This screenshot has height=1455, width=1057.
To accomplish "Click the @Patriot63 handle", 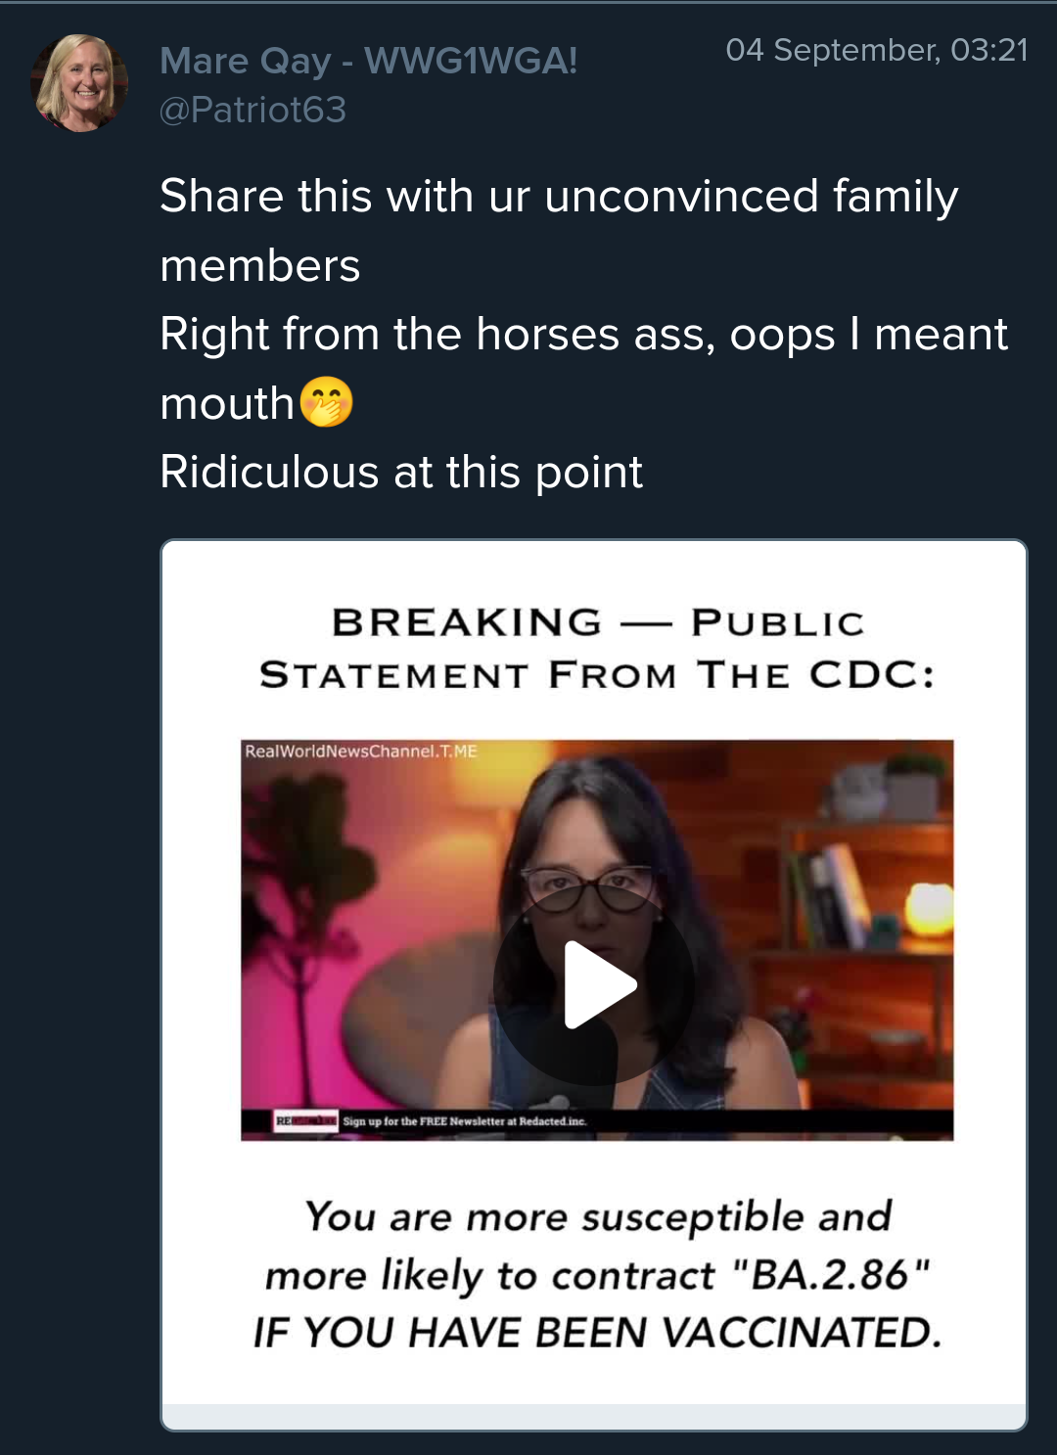I will click(253, 110).
